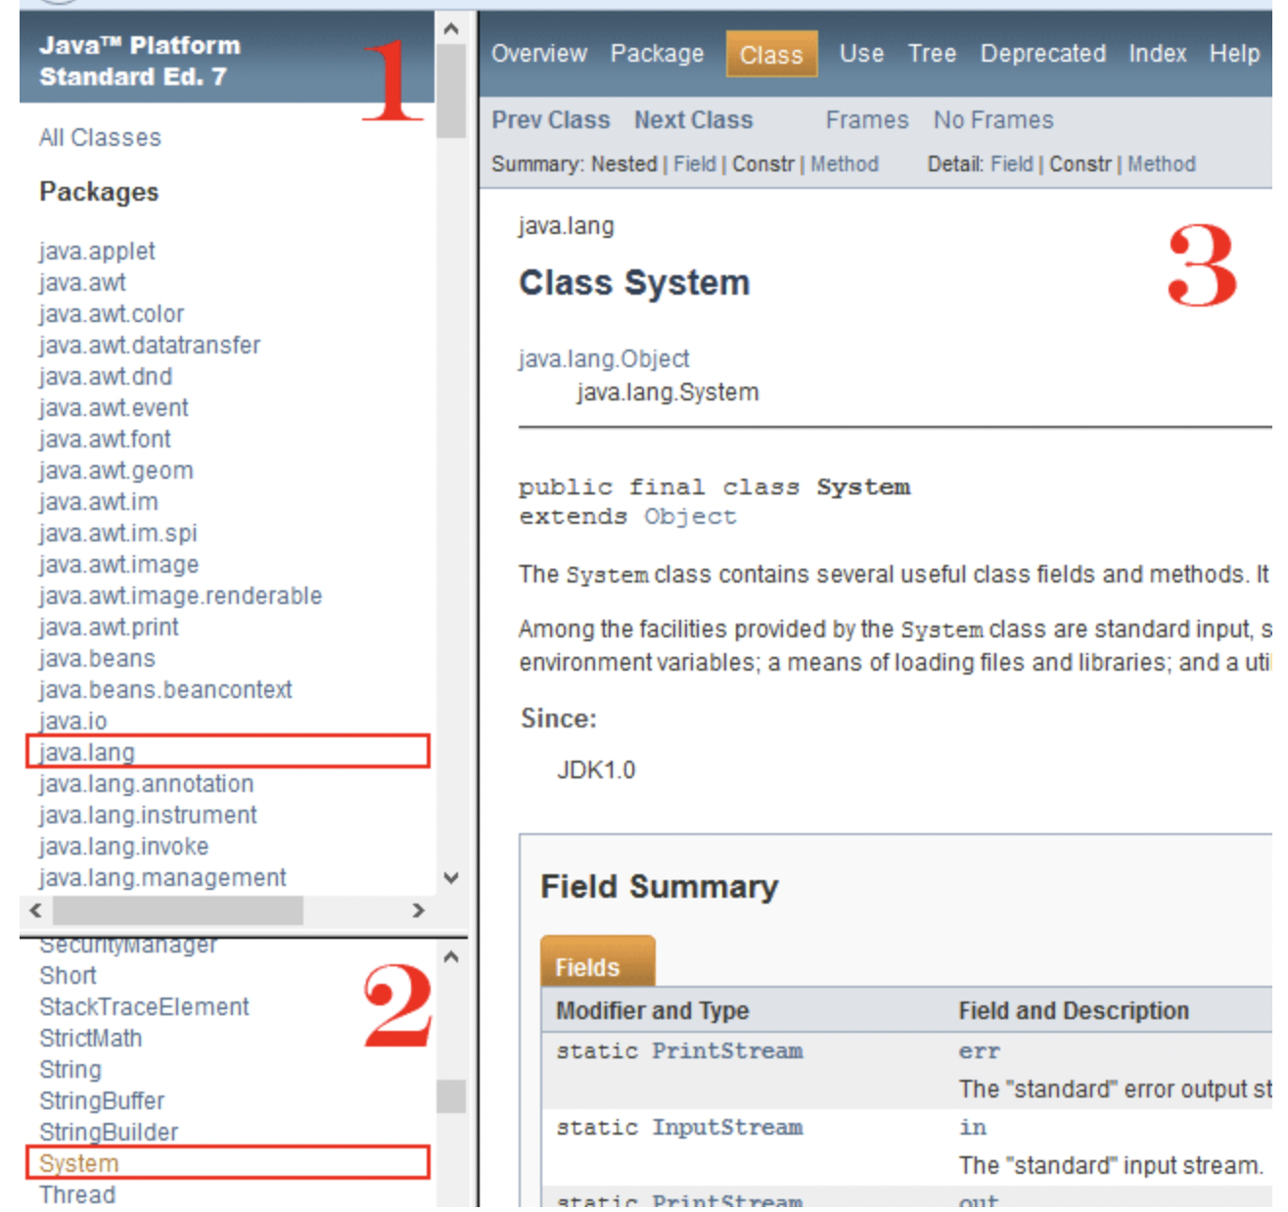Go to Prev Class

point(551,120)
